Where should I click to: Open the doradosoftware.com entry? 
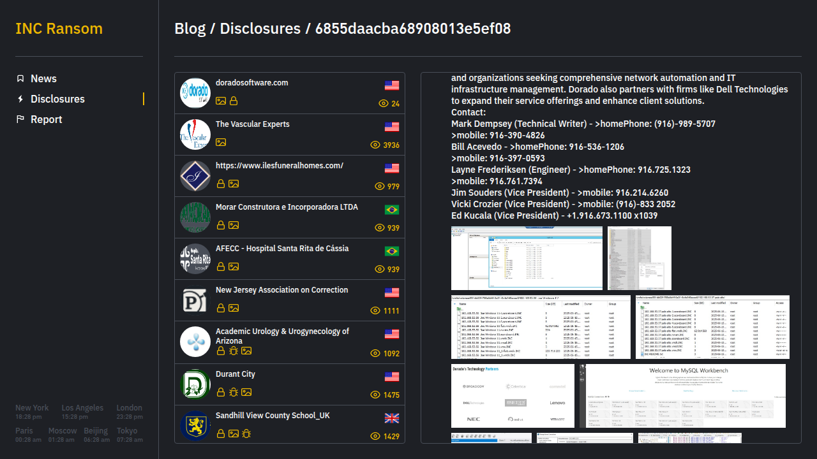pyautogui.click(x=290, y=93)
